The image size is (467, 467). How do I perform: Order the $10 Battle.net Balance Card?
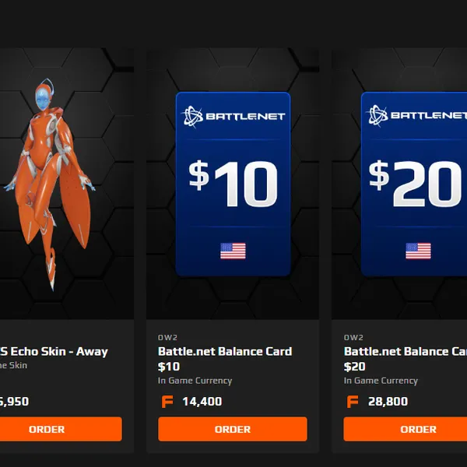pyautogui.click(x=233, y=429)
